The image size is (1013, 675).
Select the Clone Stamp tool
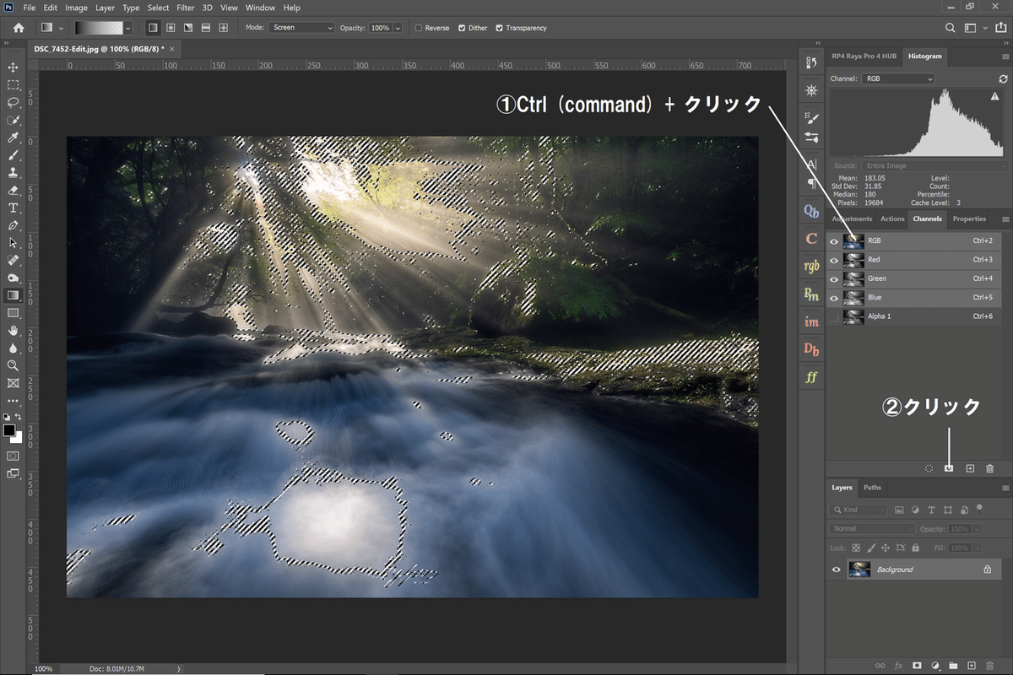point(13,172)
